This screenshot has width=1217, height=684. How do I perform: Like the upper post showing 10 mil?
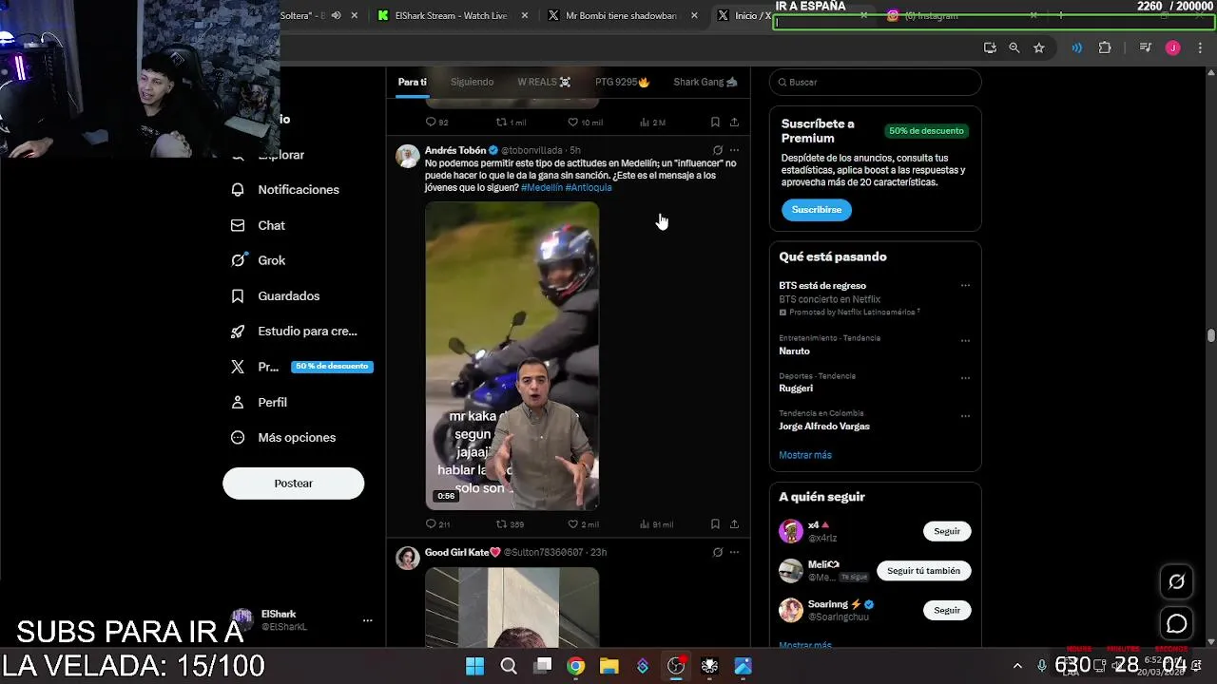point(585,123)
